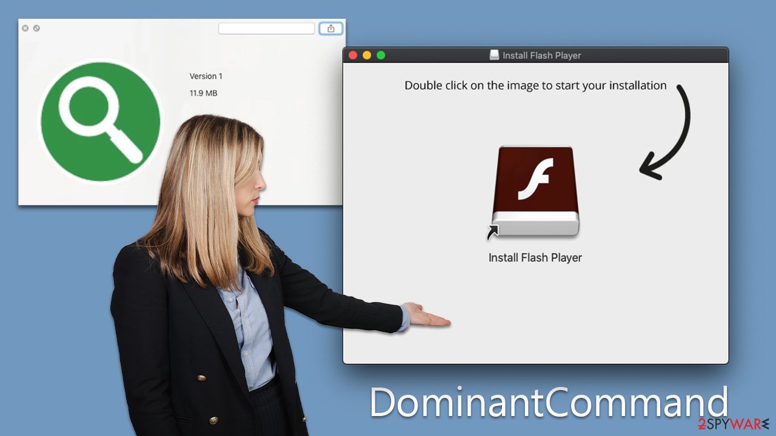776x436 pixels.
Task: Click the drive icon in the window title
Action: [x=495, y=55]
